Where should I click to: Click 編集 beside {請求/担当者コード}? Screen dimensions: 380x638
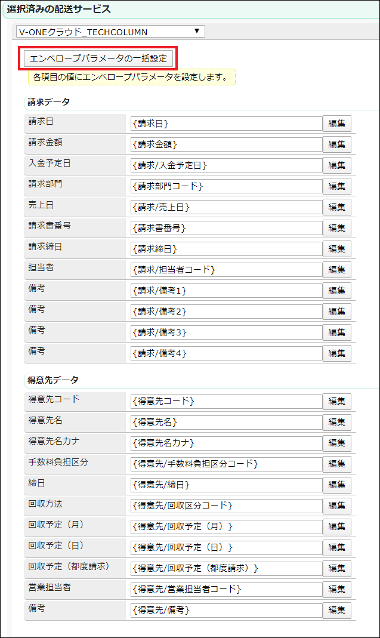pyautogui.click(x=337, y=270)
